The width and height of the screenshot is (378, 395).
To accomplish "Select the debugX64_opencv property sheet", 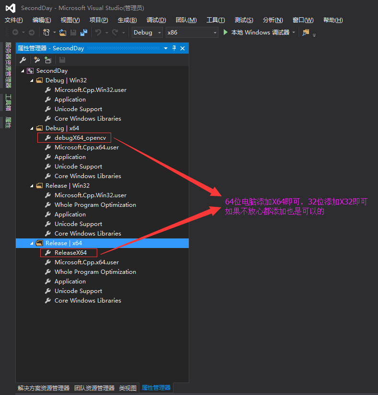I will tap(80, 138).
